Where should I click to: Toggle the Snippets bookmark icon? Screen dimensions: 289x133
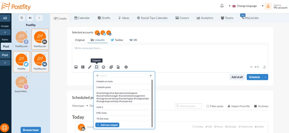click(97, 67)
